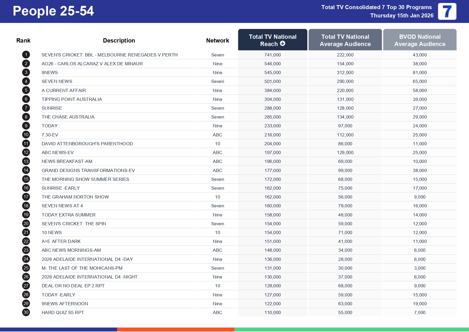Toggle sorting by Total TV National Average Audience
The width and height of the screenshot is (469, 332).
tap(345, 40)
